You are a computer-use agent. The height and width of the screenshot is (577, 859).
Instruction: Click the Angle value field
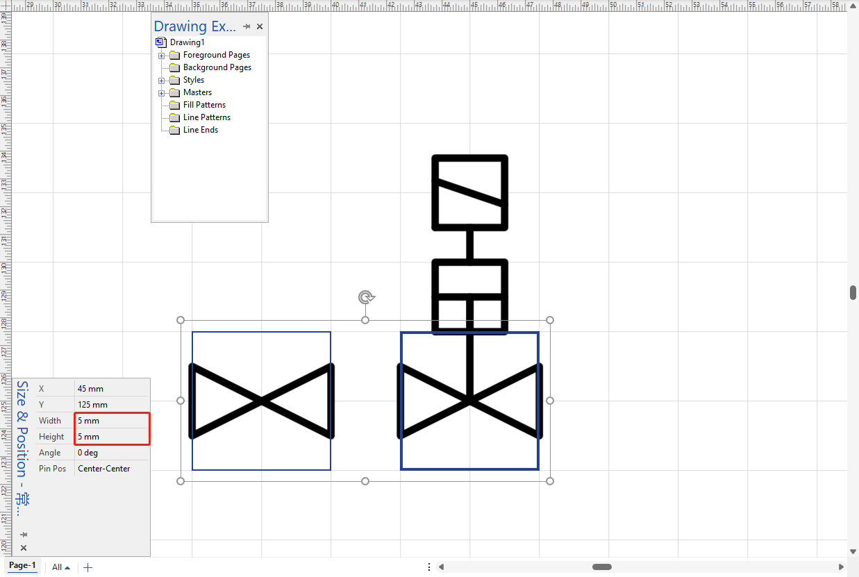click(x=111, y=453)
